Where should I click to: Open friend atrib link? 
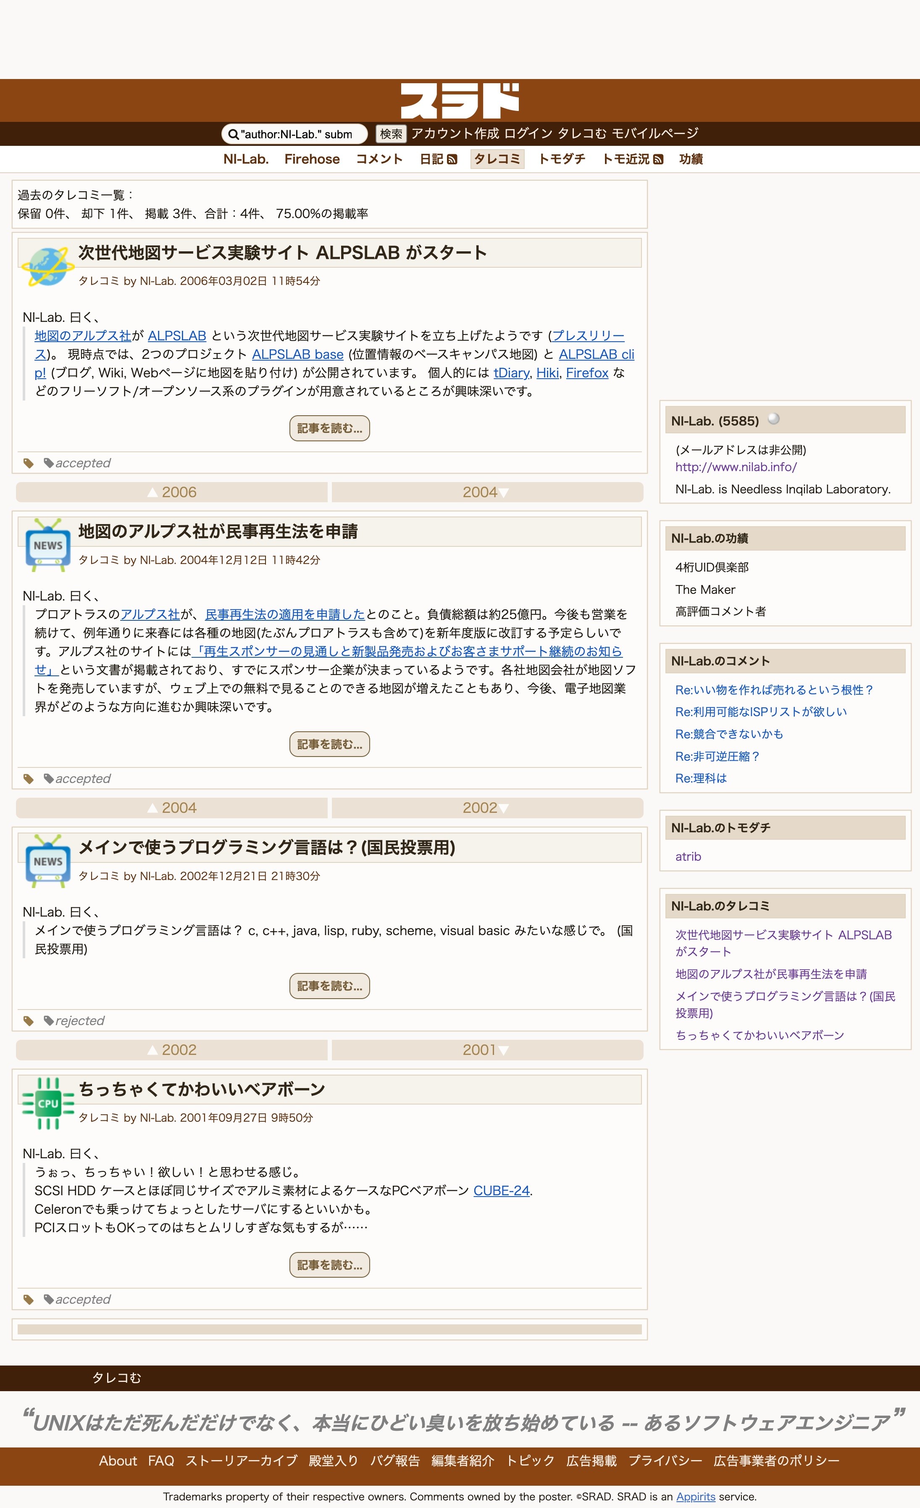tap(688, 857)
